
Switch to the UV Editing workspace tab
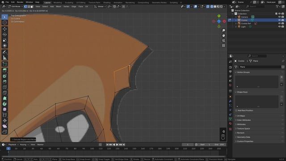coord(81,3)
